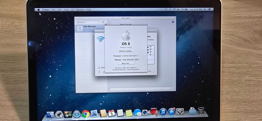The image size is (262, 121).
Task: Open Spotlight search magnifier icon
Action: [205, 9]
